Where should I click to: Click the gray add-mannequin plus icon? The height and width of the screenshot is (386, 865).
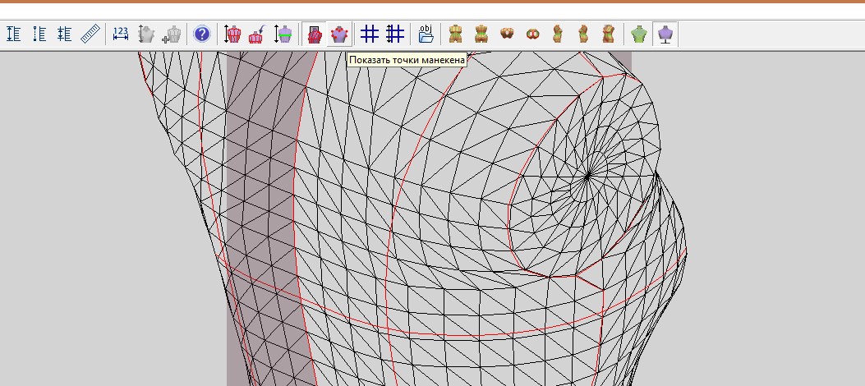172,34
